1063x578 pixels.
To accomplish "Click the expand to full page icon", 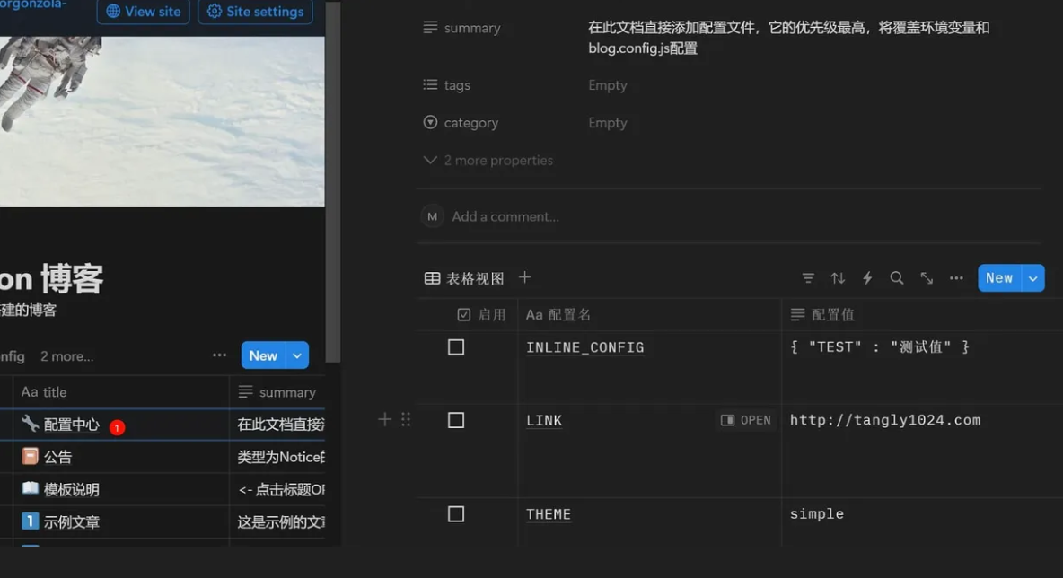I will coord(927,278).
